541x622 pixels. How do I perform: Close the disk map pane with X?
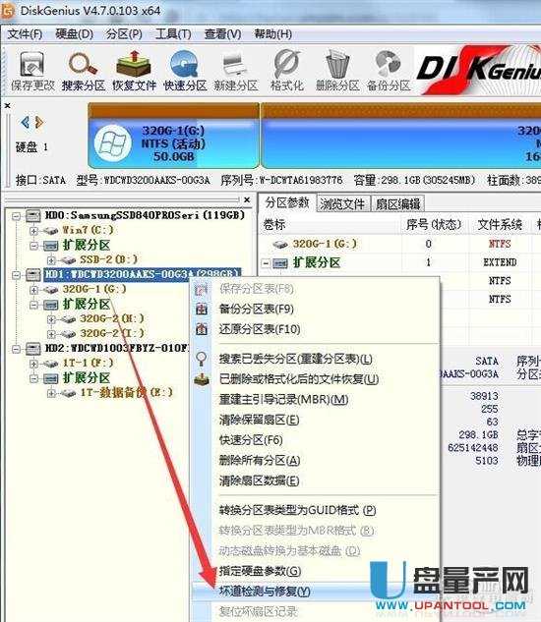click(x=7, y=105)
